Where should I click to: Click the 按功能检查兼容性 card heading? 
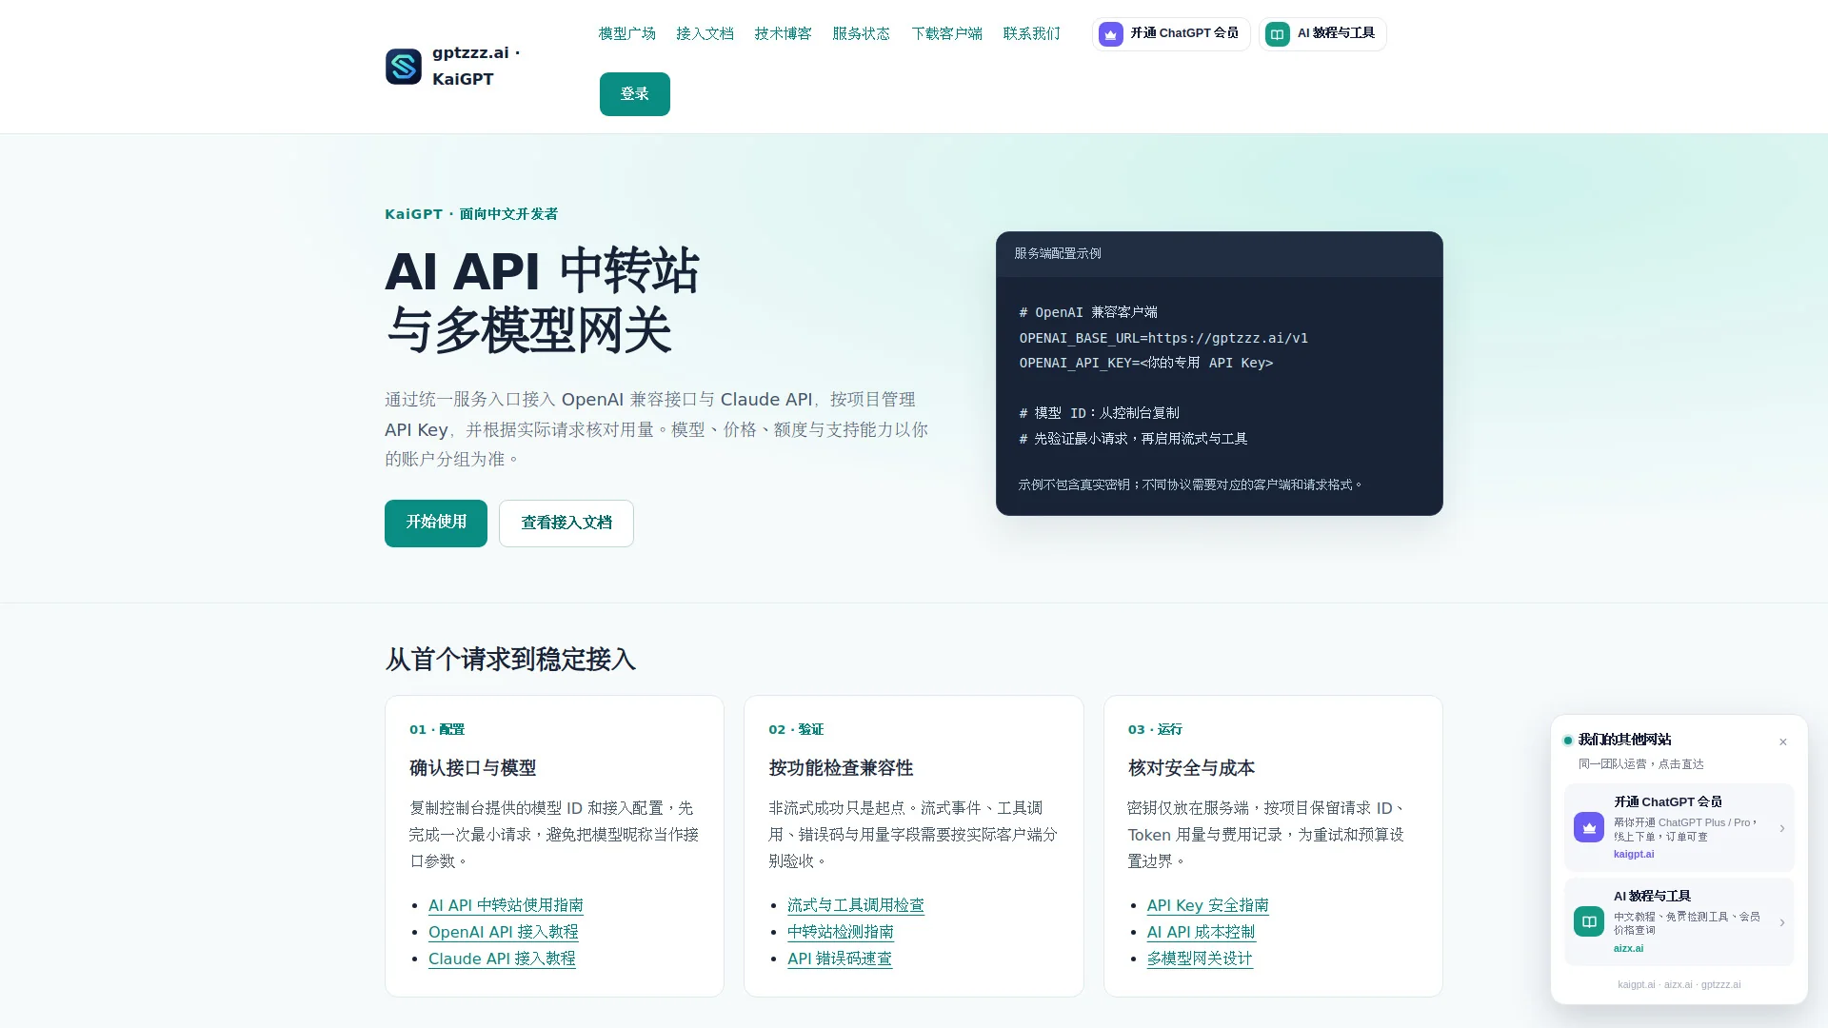[x=842, y=768]
